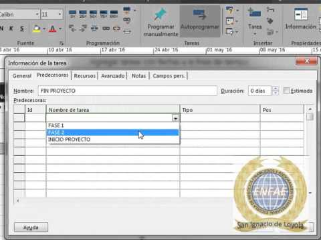
Task: Open the Recursos tab
Action: [x=85, y=76]
